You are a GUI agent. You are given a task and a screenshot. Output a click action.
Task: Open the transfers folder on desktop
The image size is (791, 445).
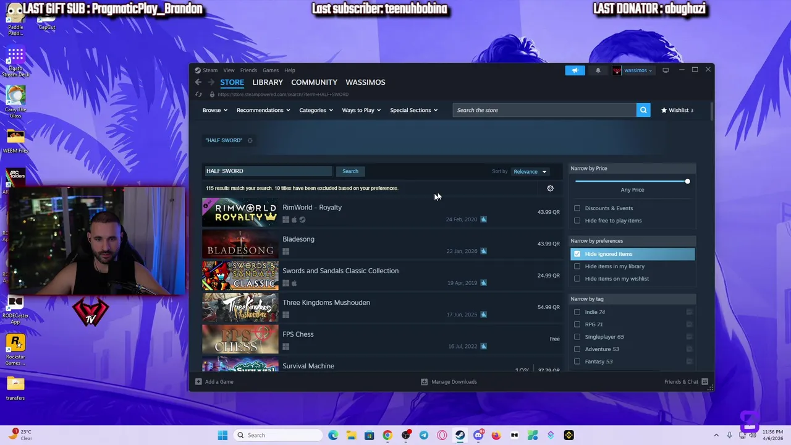click(15, 388)
